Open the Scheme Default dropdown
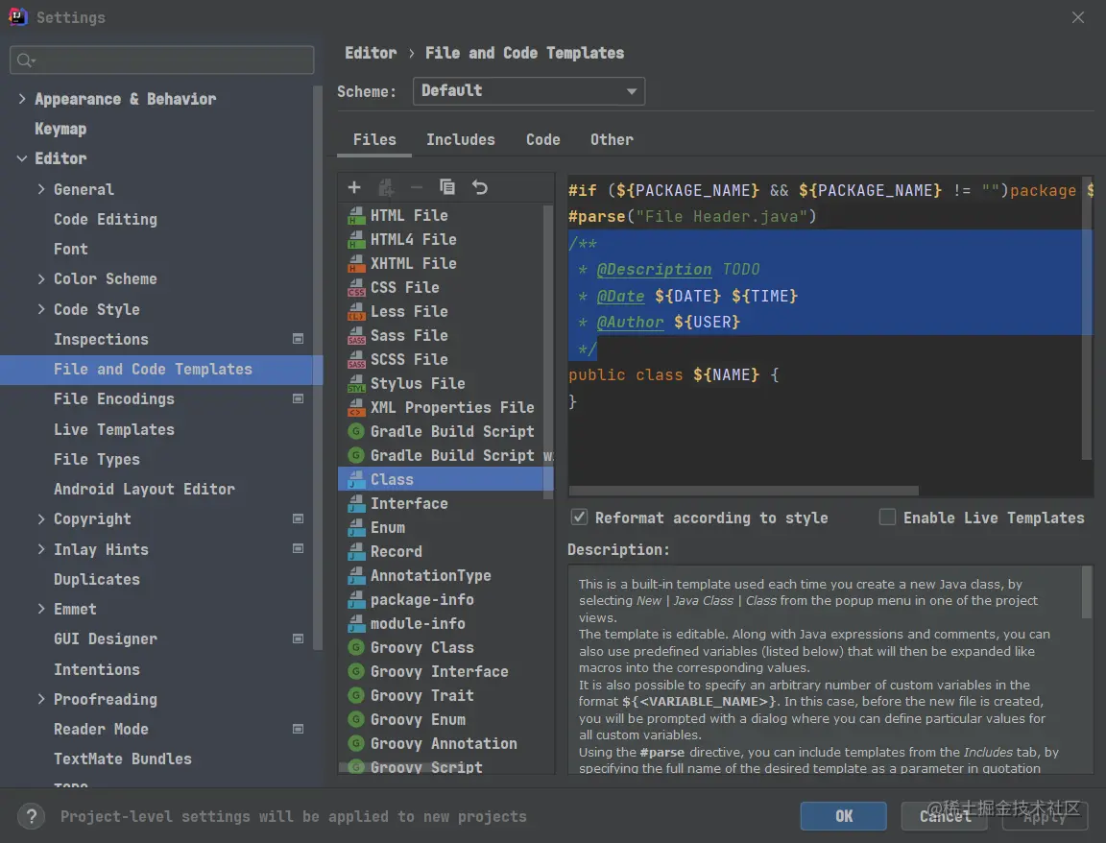Viewport: 1106px width, 843px height. (529, 91)
